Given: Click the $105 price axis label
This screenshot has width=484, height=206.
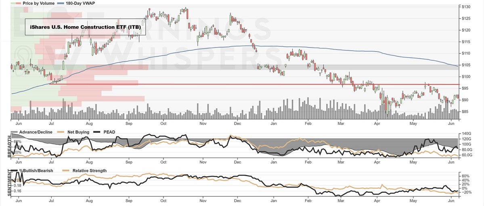Looking at the screenshot, I should (x=466, y=65).
